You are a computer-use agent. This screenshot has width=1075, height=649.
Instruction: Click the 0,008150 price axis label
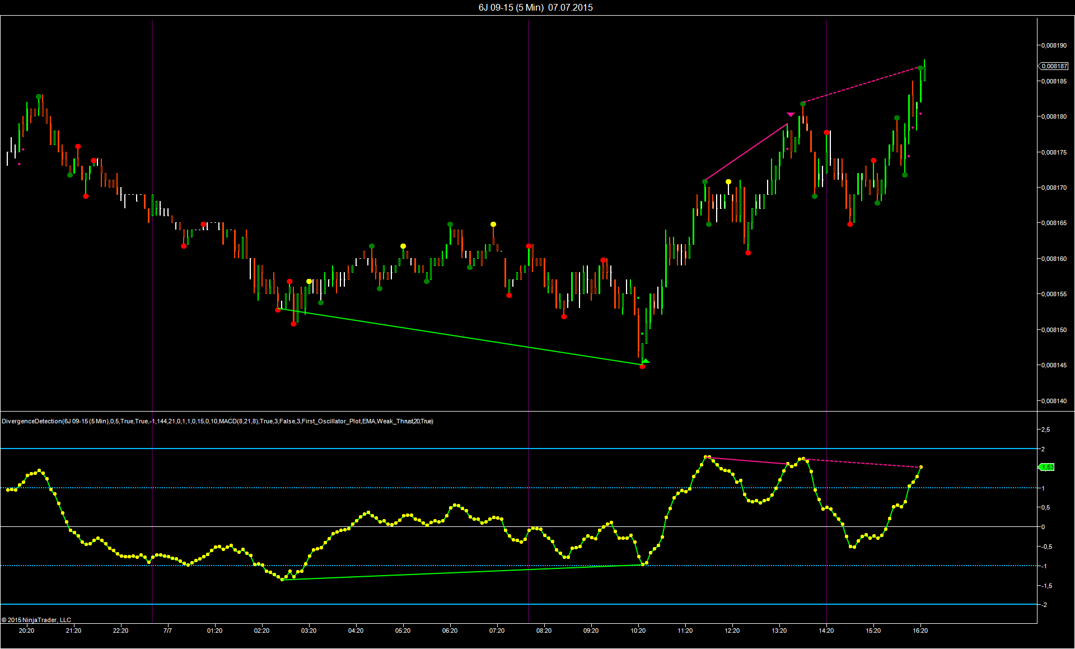1054,330
